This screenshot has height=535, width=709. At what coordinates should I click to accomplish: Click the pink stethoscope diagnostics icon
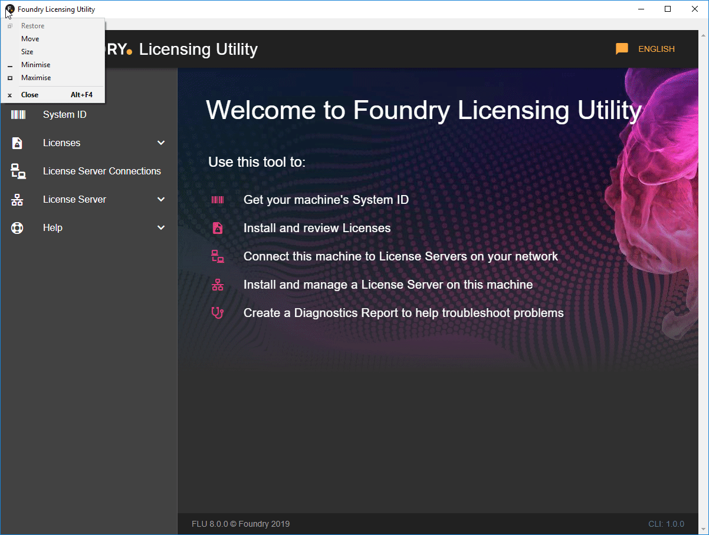pos(218,313)
